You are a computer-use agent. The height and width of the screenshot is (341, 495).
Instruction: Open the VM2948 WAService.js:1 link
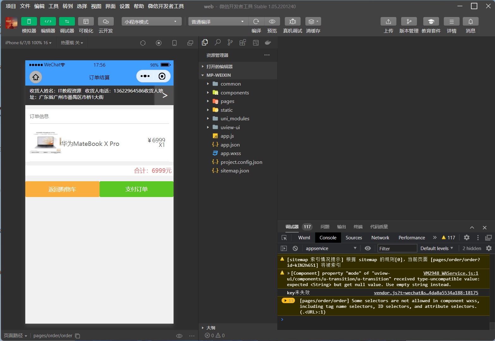click(451, 273)
